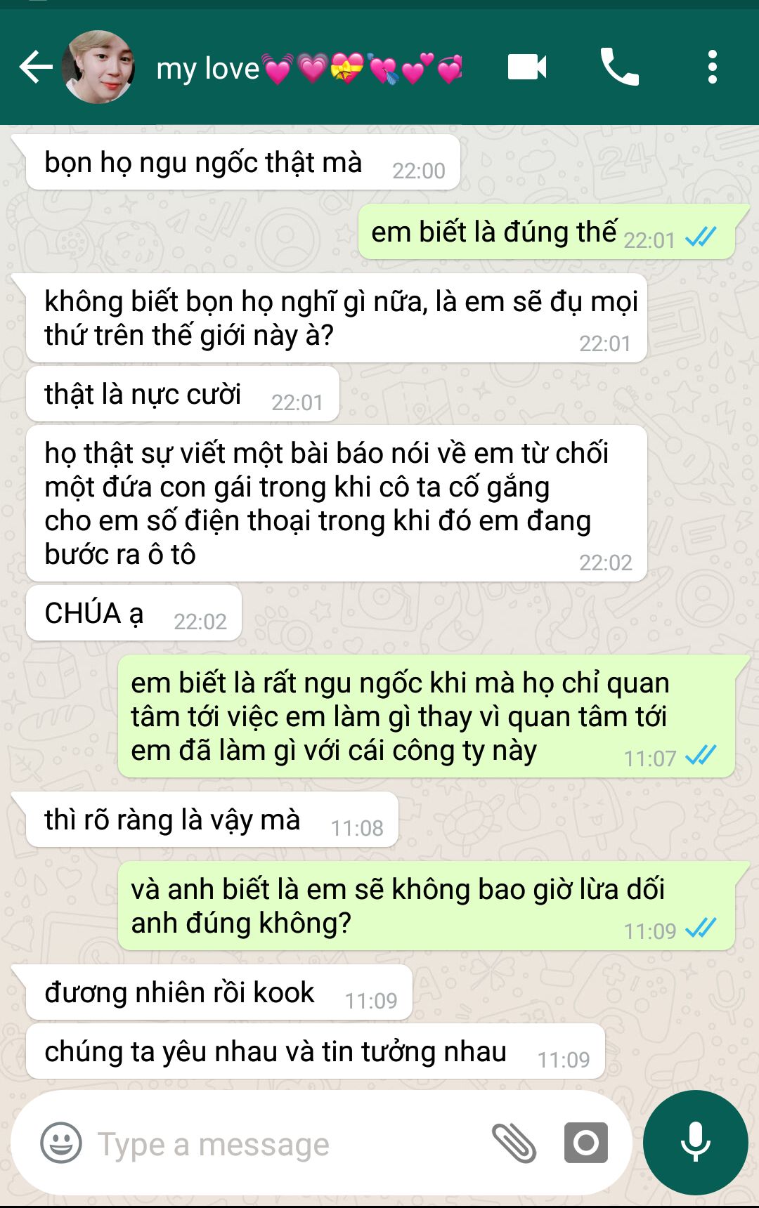Start a video call

point(527,67)
